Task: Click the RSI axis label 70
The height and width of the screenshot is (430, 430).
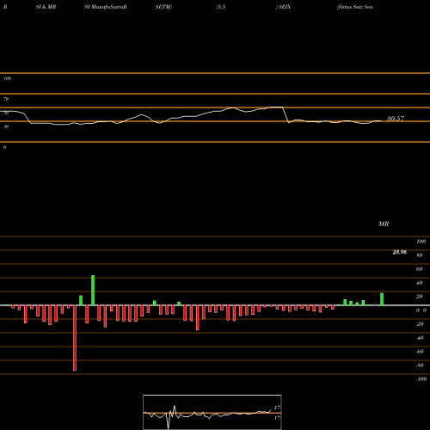Action: (x=6, y=99)
